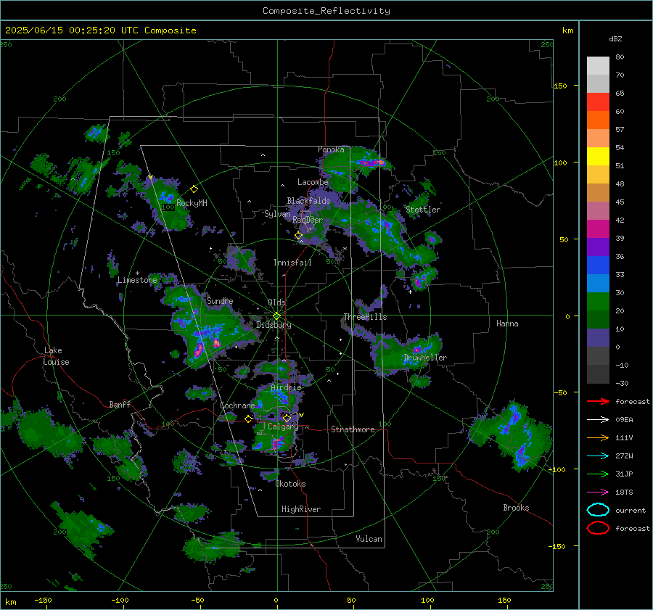Click the cyan 27ZW arrow icon
Screen dimensions: 653x610
pos(598,456)
